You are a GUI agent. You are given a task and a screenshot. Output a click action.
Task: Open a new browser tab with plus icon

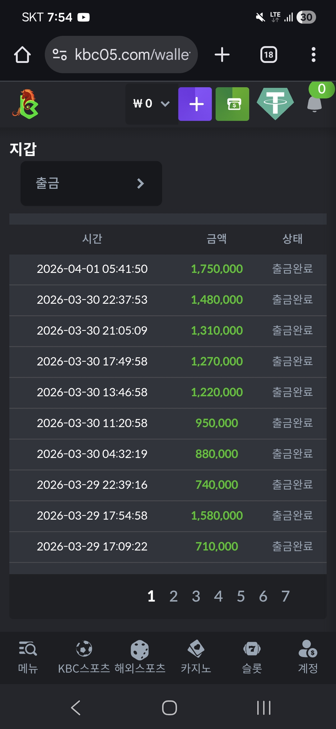222,55
